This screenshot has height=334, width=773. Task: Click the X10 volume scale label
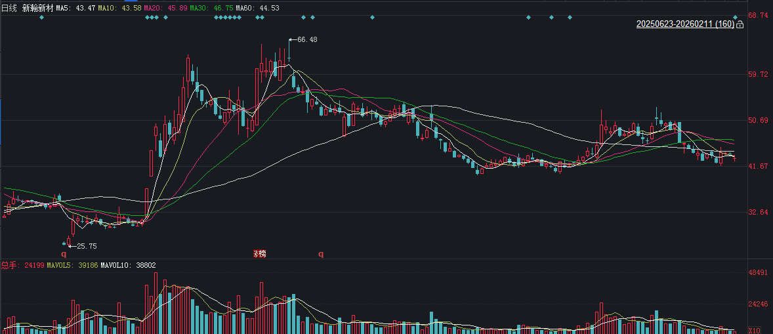point(754,330)
